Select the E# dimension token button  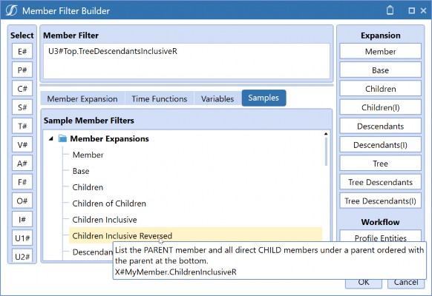click(22, 51)
